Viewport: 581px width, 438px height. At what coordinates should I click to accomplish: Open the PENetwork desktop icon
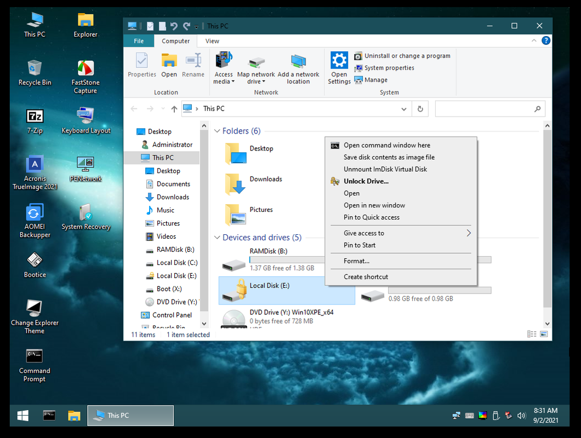[x=86, y=169]
